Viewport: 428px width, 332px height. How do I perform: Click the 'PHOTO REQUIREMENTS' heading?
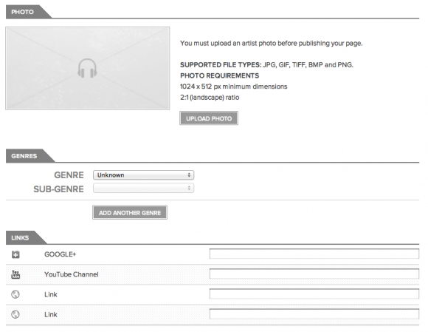click(219, 75)
